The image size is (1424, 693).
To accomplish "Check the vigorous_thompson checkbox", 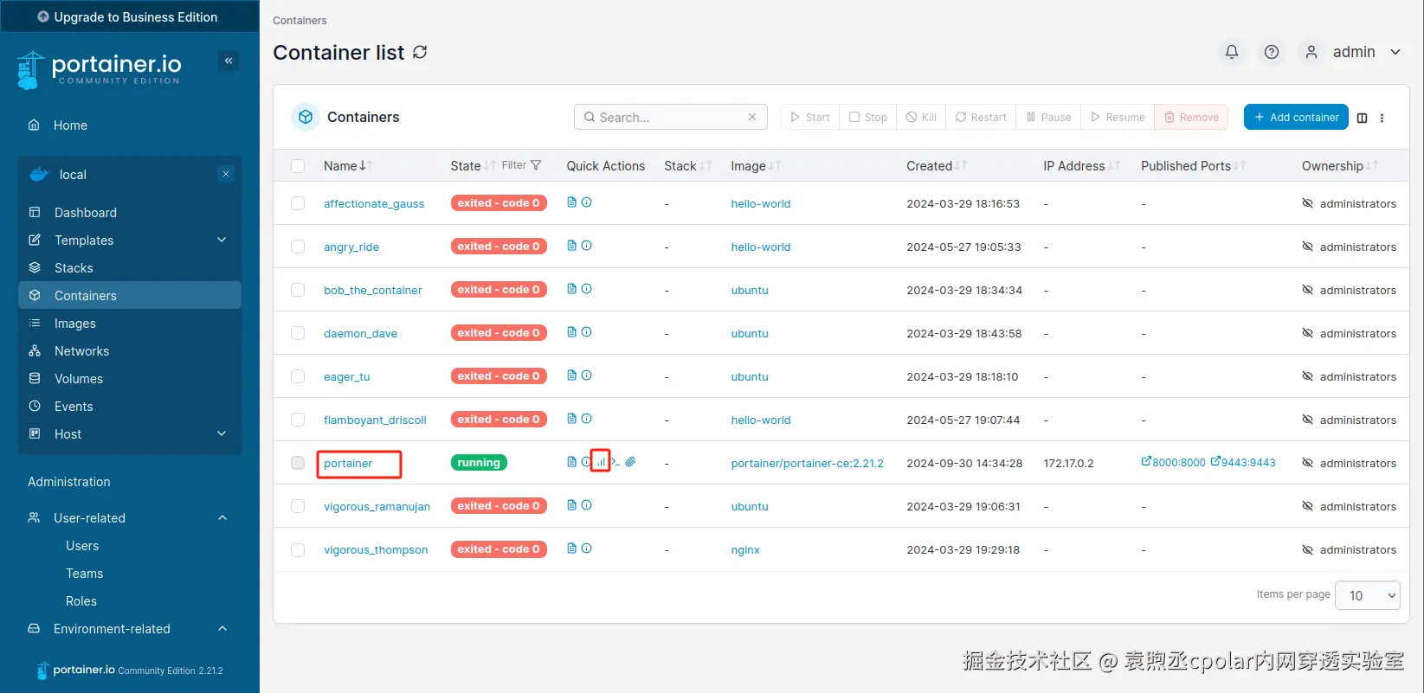I will pos(298,549).
